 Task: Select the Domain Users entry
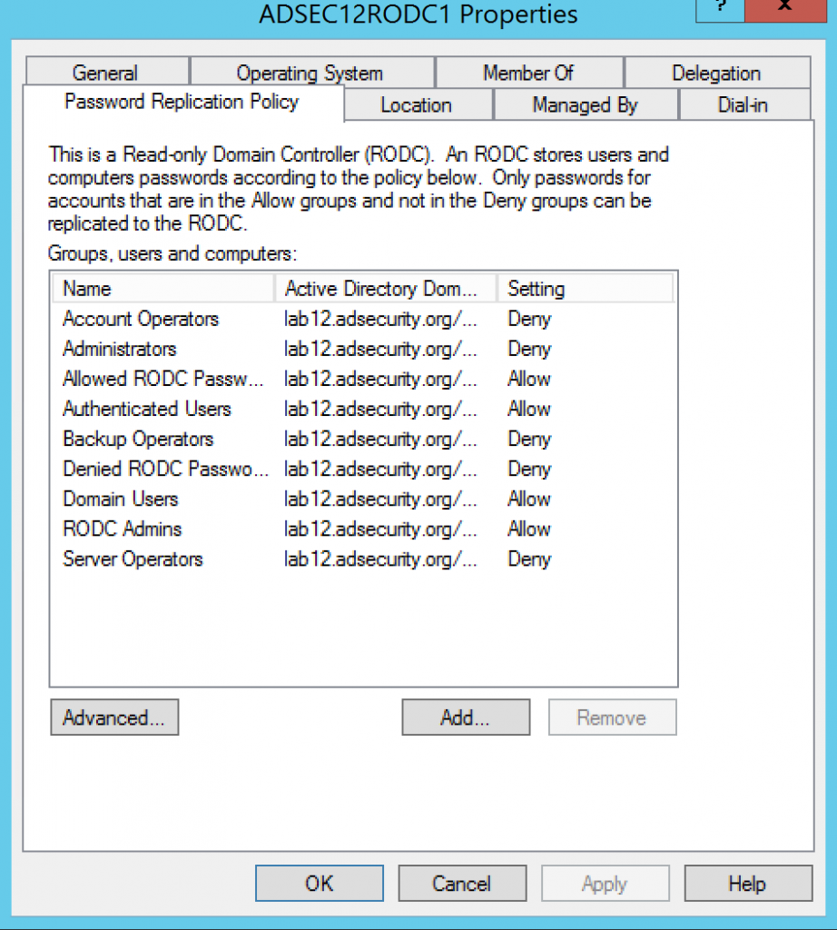120,499
